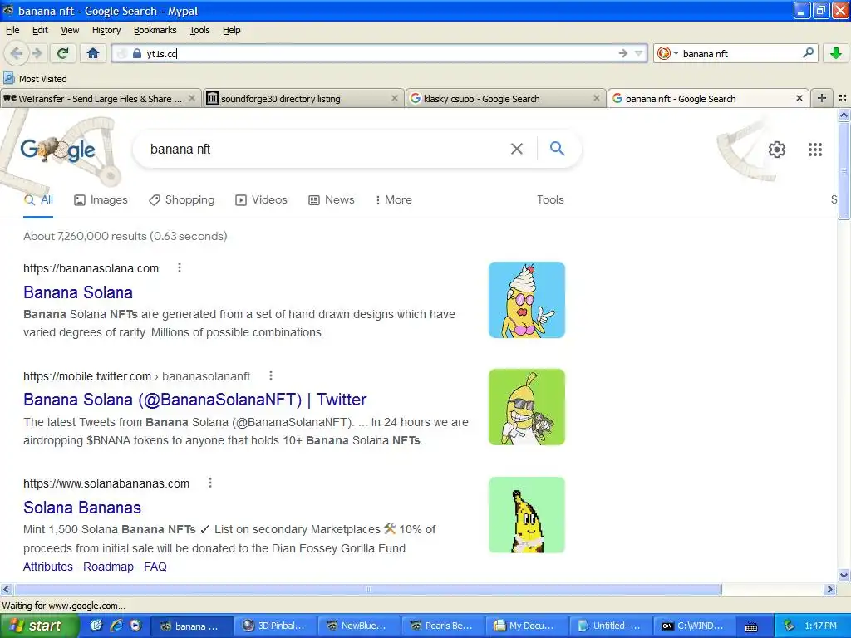Open the History menu

coord(106,30)
